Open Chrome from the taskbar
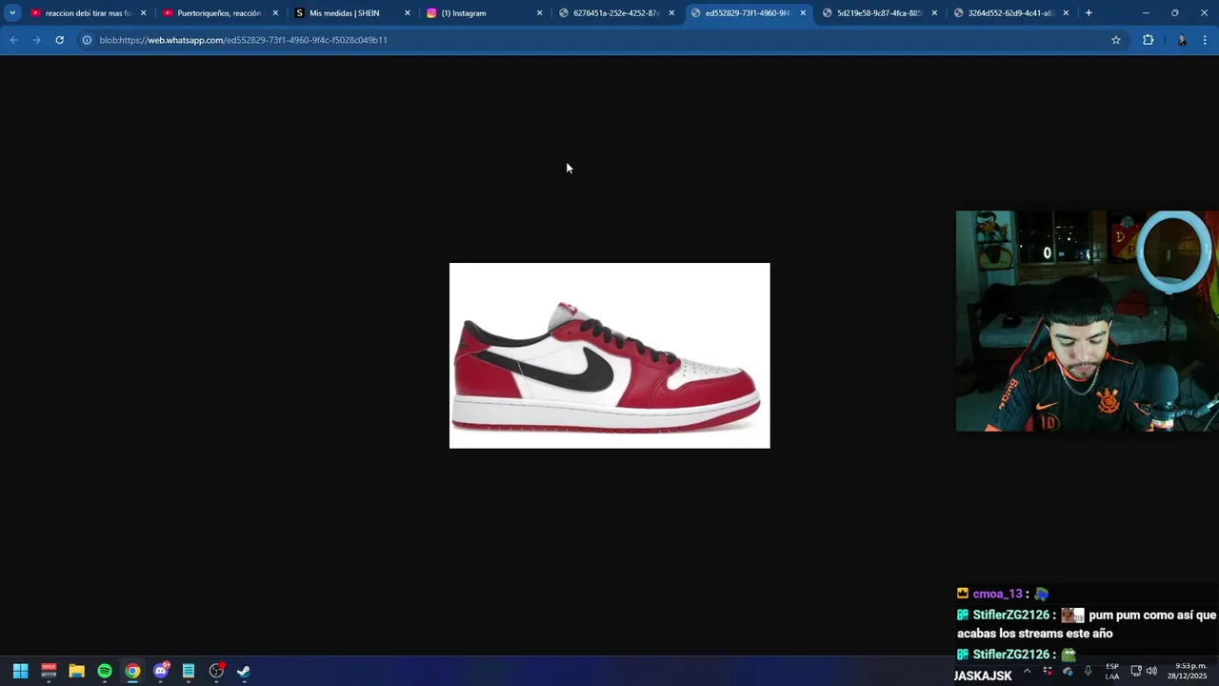This screenshot has height=686, width=1219. (x=132, y=671)
